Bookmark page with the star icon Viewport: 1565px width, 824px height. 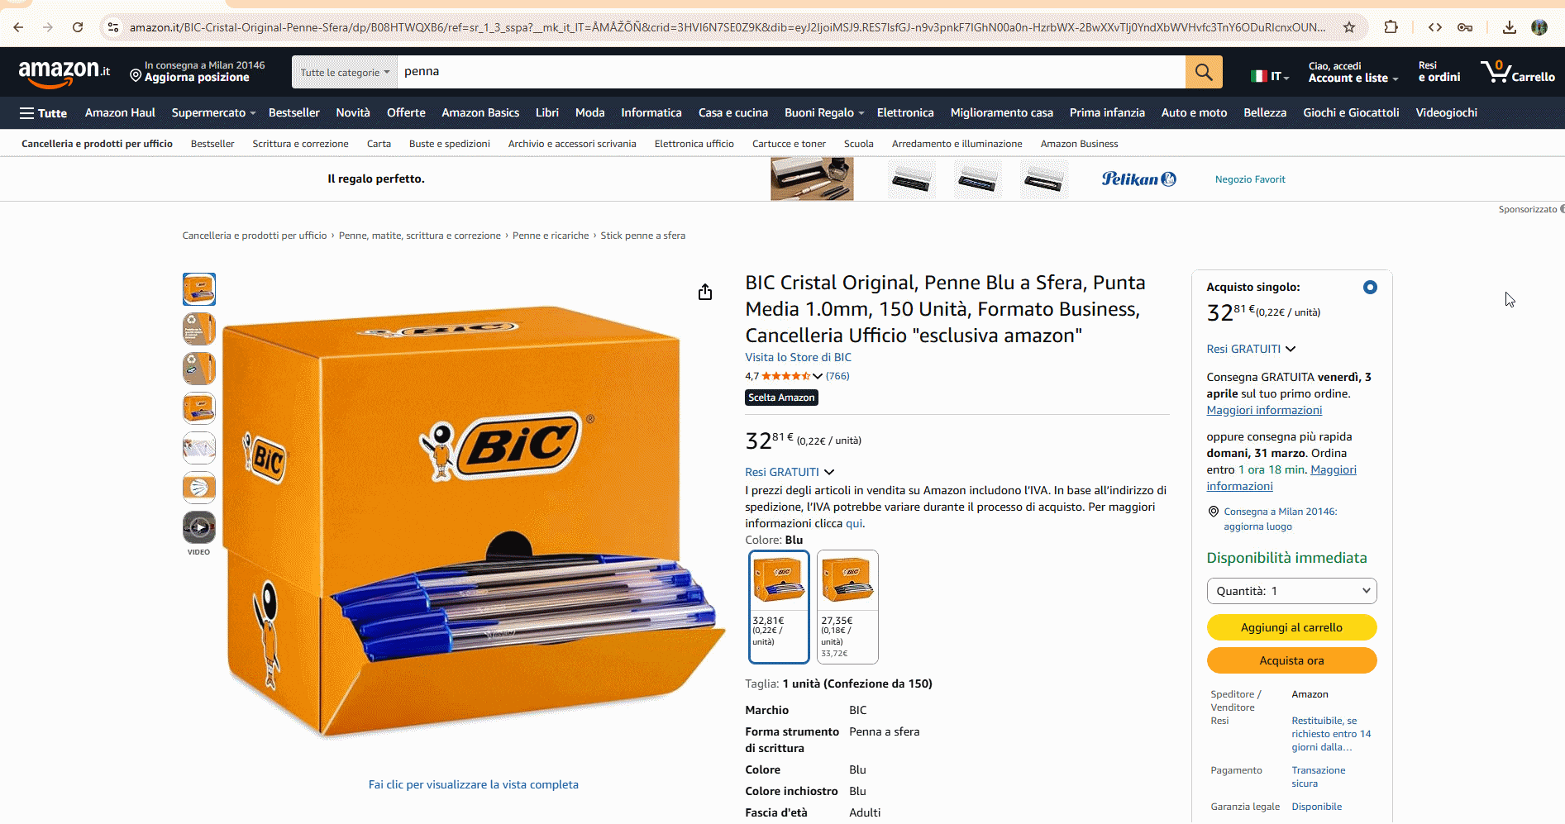pyautogui.click(x=1349, y=27)
